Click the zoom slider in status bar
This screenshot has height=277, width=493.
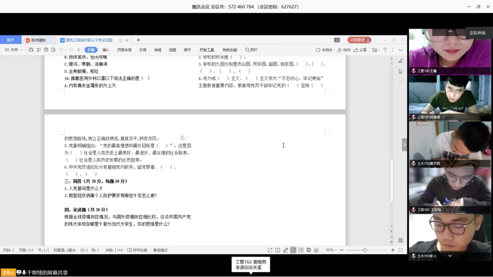(x=365, y=250)
